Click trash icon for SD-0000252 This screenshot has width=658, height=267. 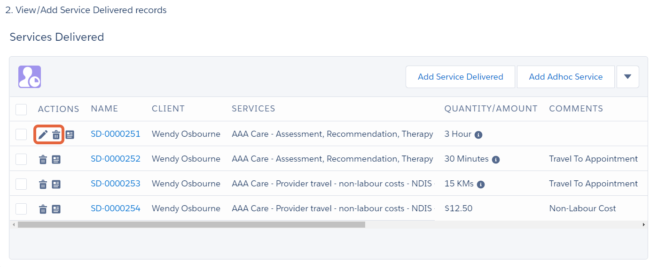(43, 160)
